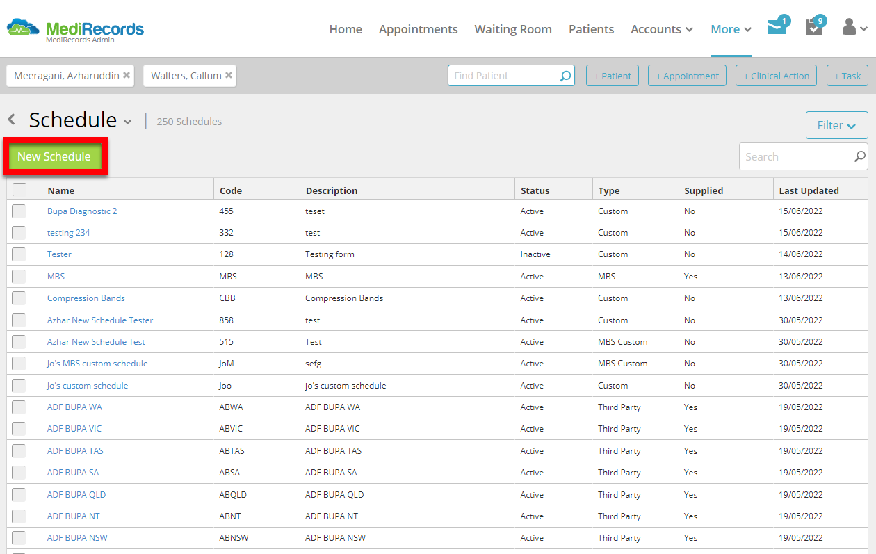This screenshot has width=876, height=554.
Task: Open the mail messages icon
Action: point(777,28)
